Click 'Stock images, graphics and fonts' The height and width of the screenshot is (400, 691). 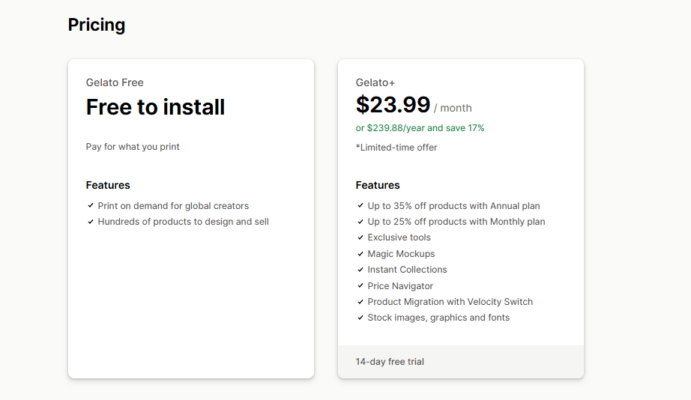[438, 318]
